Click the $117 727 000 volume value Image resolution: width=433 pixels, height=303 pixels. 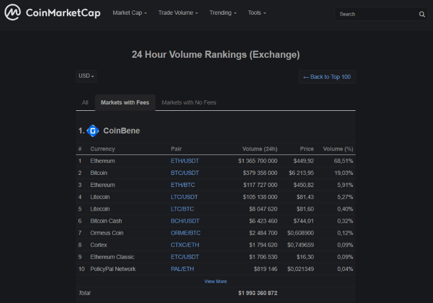260,185
